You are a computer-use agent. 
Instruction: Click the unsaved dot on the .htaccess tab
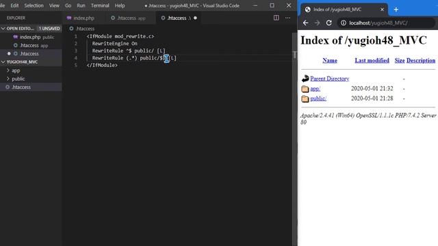click(195, 18)
